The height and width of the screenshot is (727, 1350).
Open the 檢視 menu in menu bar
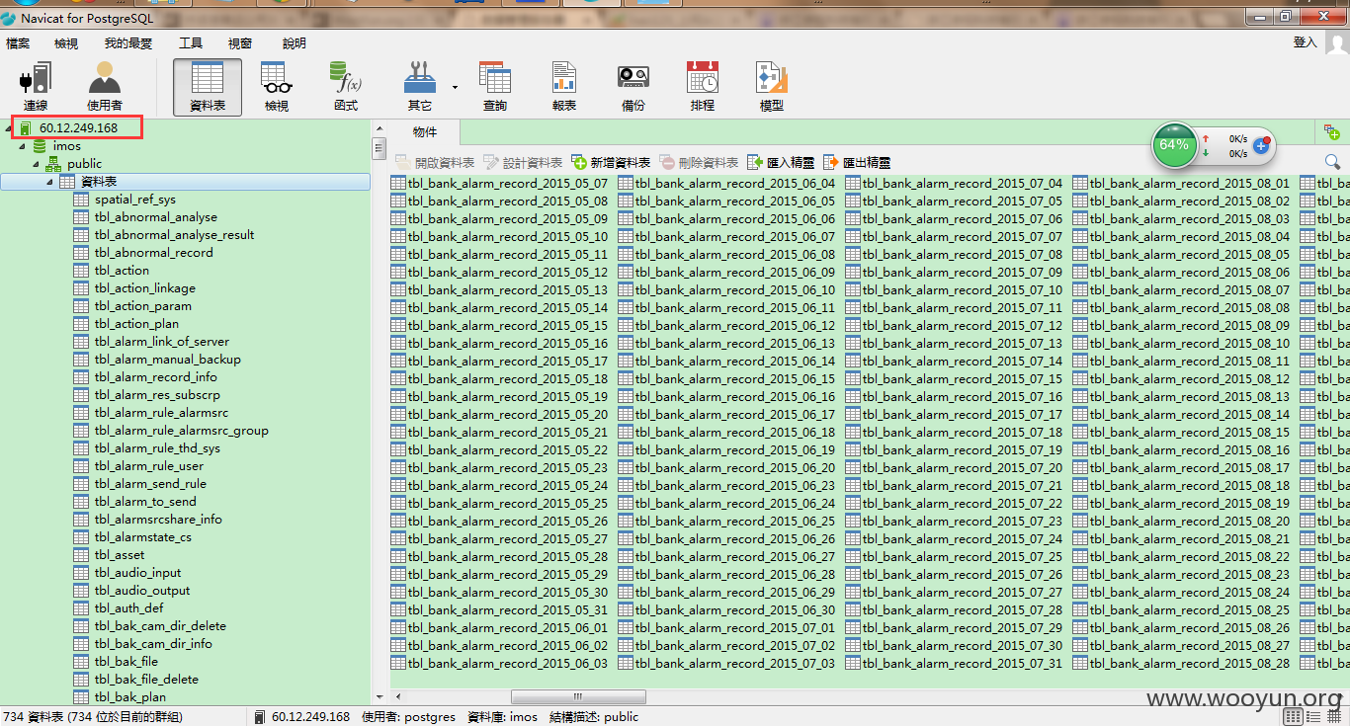point(66,43)
